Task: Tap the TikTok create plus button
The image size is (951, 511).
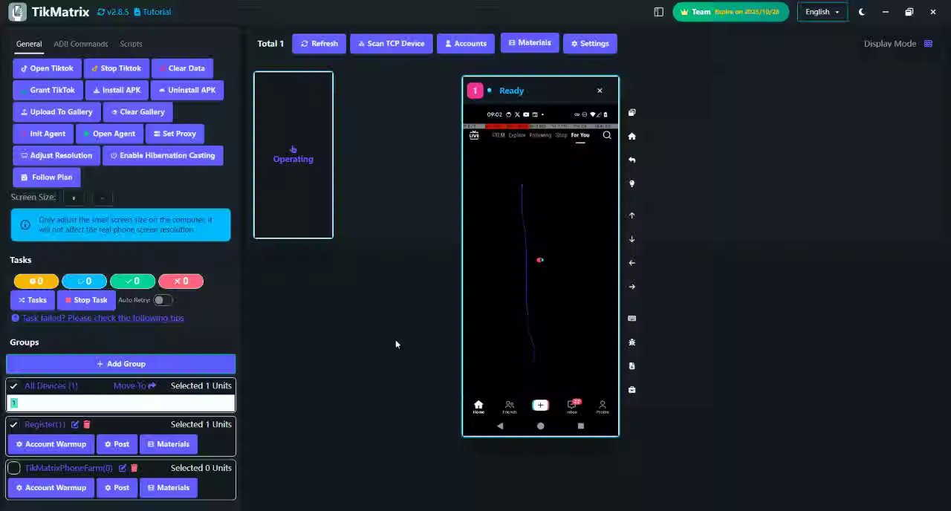Action: click(540, 405)
